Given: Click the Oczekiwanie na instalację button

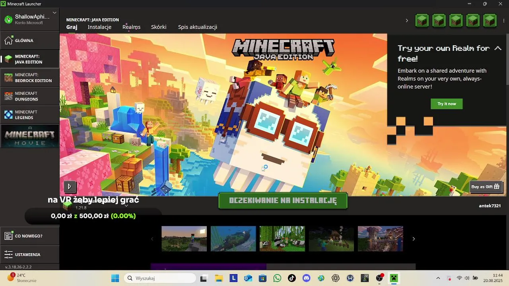Looking at the screenshot, I should (x=283, y=201).
